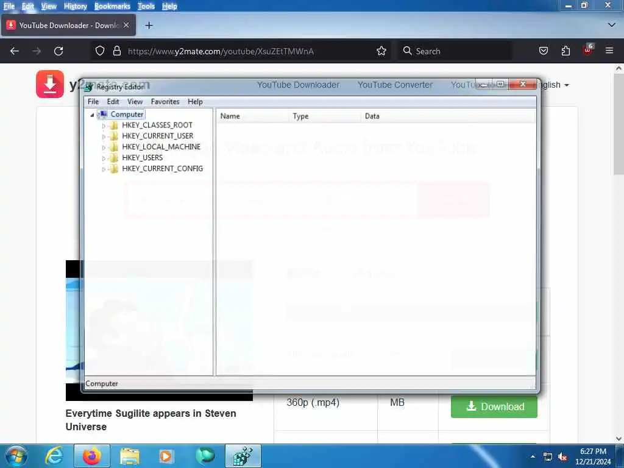
Task: Show hidden tray icons arrow
Action: 533,456
